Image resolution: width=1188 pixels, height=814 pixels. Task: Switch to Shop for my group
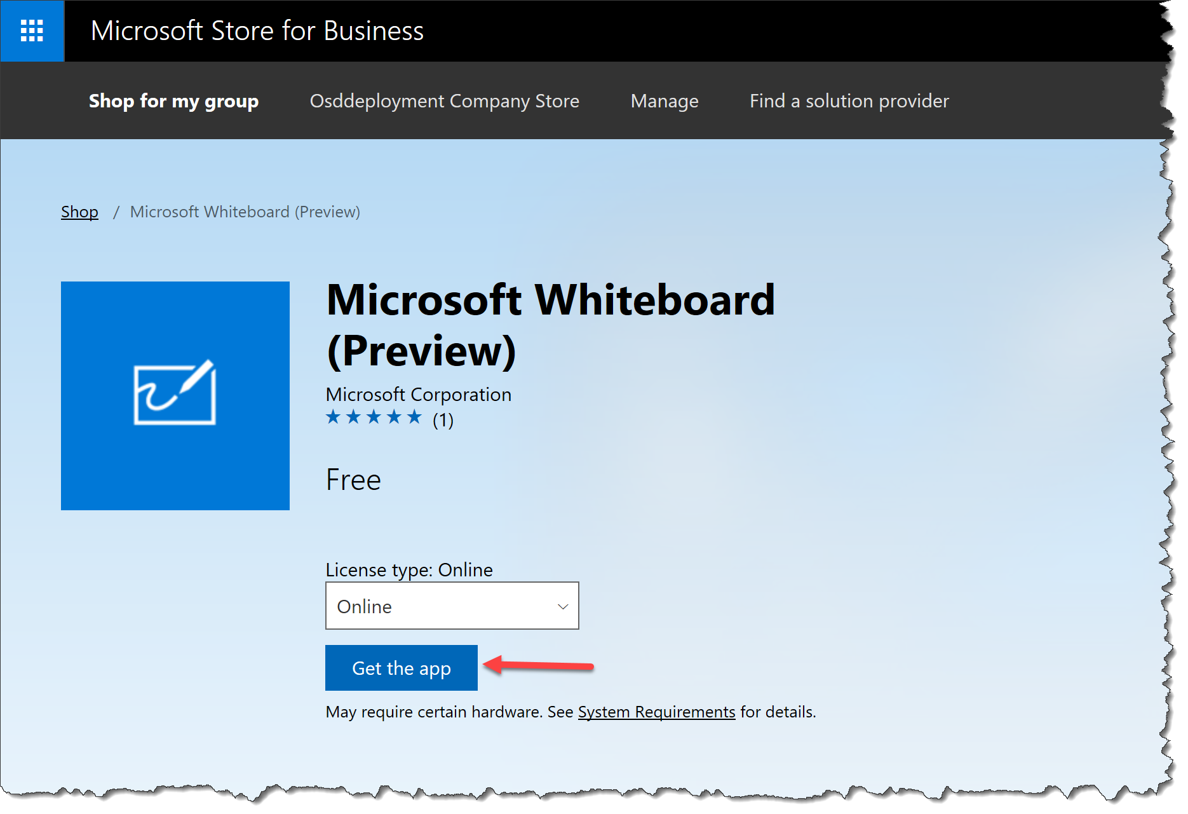click(173, 100)
